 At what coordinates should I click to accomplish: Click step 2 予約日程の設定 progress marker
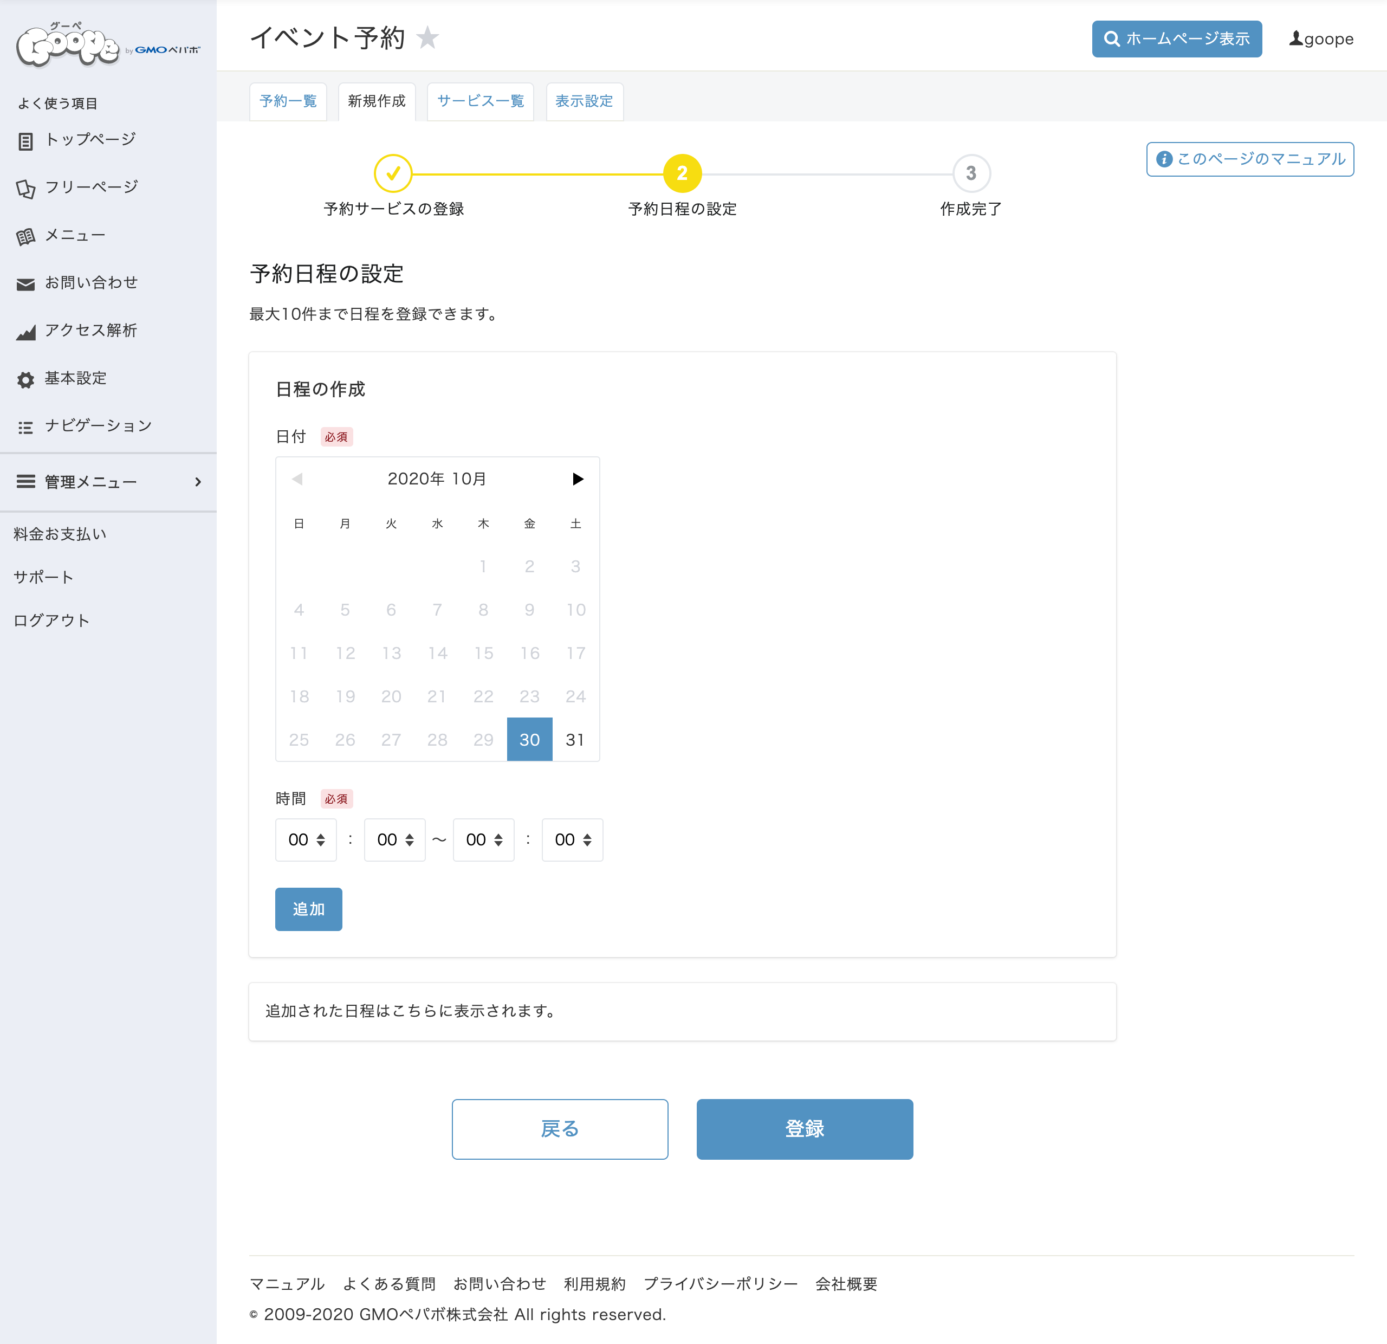[682, 173]
